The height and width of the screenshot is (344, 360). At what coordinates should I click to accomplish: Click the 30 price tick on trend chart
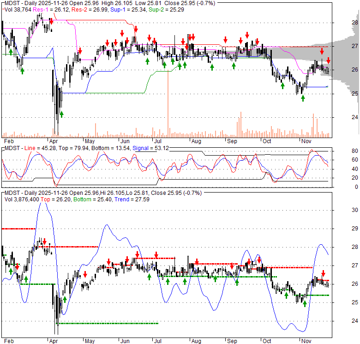[355, 210]
